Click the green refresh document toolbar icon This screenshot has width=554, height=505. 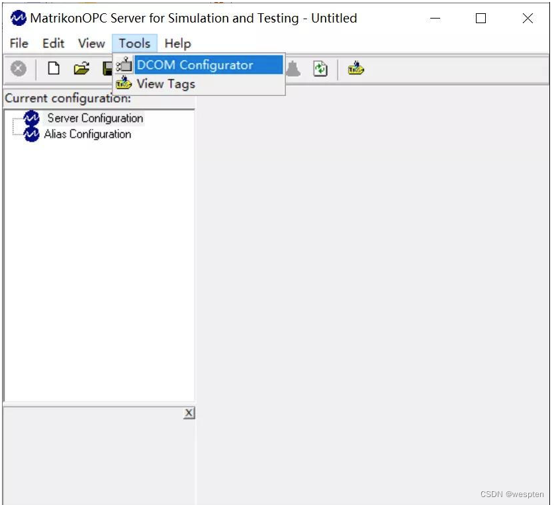(x=320, y=69)
